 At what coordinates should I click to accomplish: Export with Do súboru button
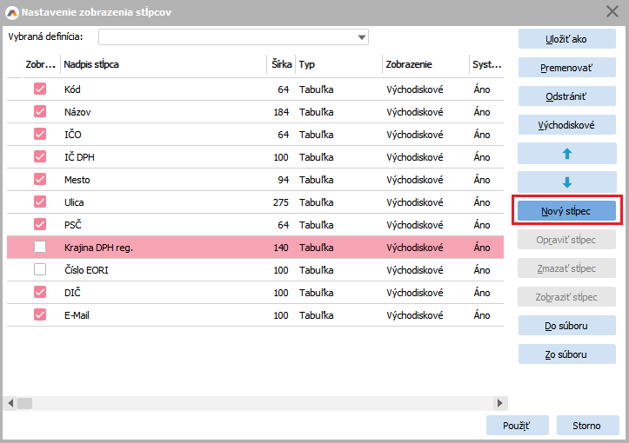(x=566, y=326)
